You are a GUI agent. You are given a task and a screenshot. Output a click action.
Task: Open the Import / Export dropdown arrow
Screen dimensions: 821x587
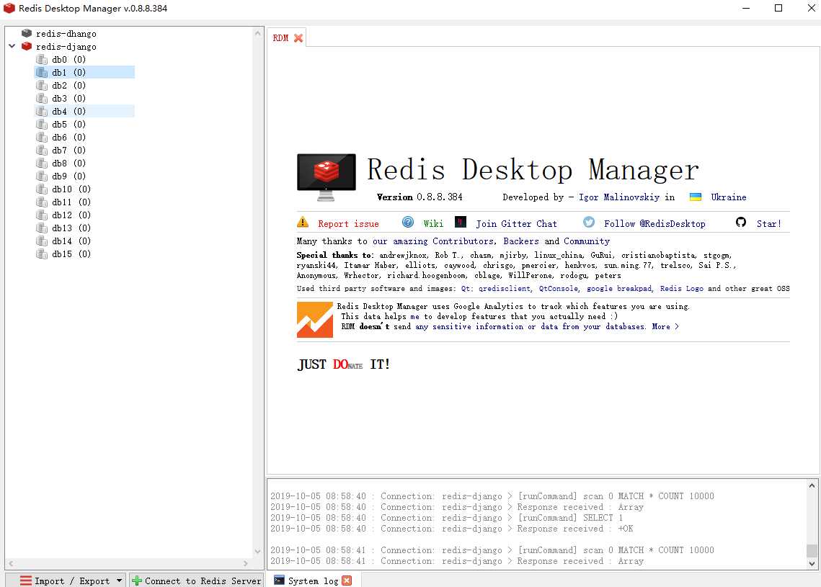click(x=120, y=581)
